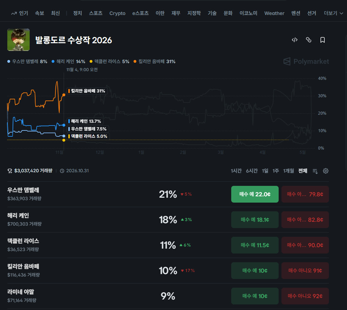The image size is (347, 310).
Task: Buy Yes on 킬리안 음바페 at 10¢
Action: (255, 271)
